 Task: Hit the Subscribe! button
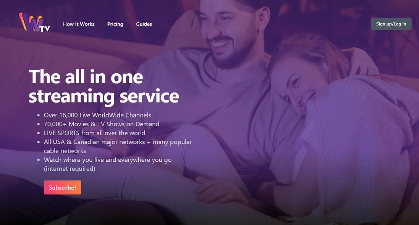click(63, 187)
